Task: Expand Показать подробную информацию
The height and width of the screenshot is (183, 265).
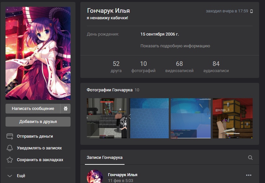Action: pyautogui.click(x=175, y=46)
